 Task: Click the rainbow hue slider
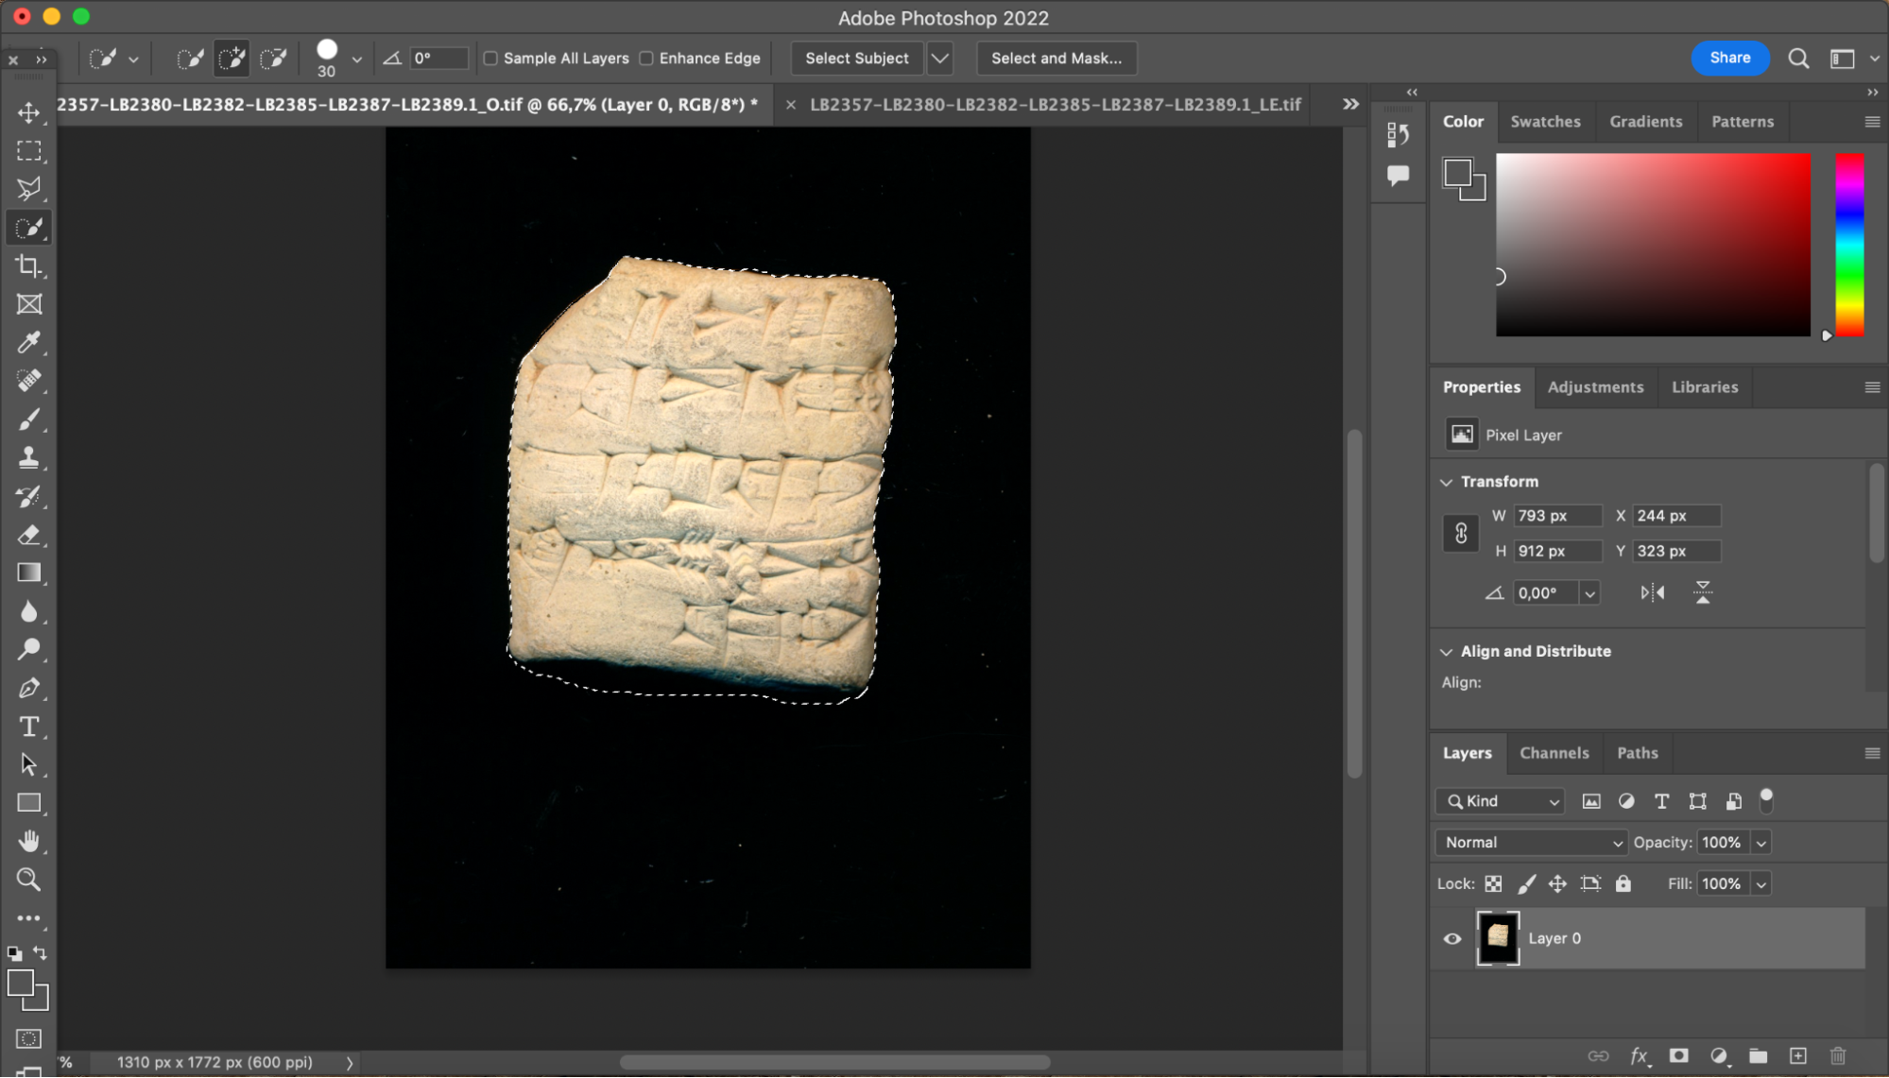(1849, 245)
